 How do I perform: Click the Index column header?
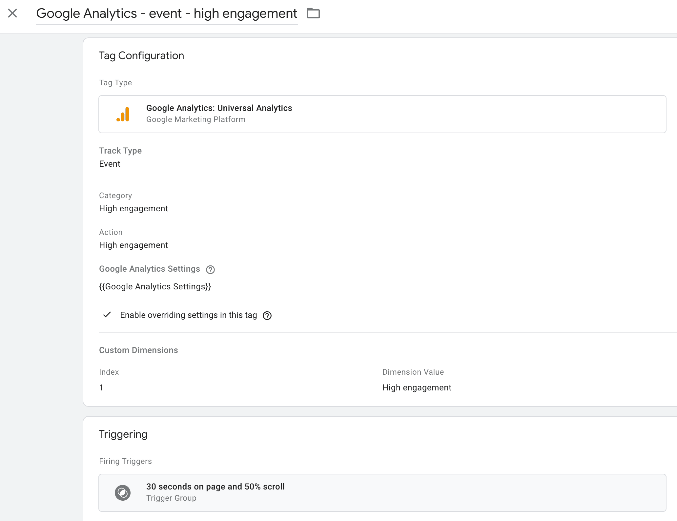point(109,372)
